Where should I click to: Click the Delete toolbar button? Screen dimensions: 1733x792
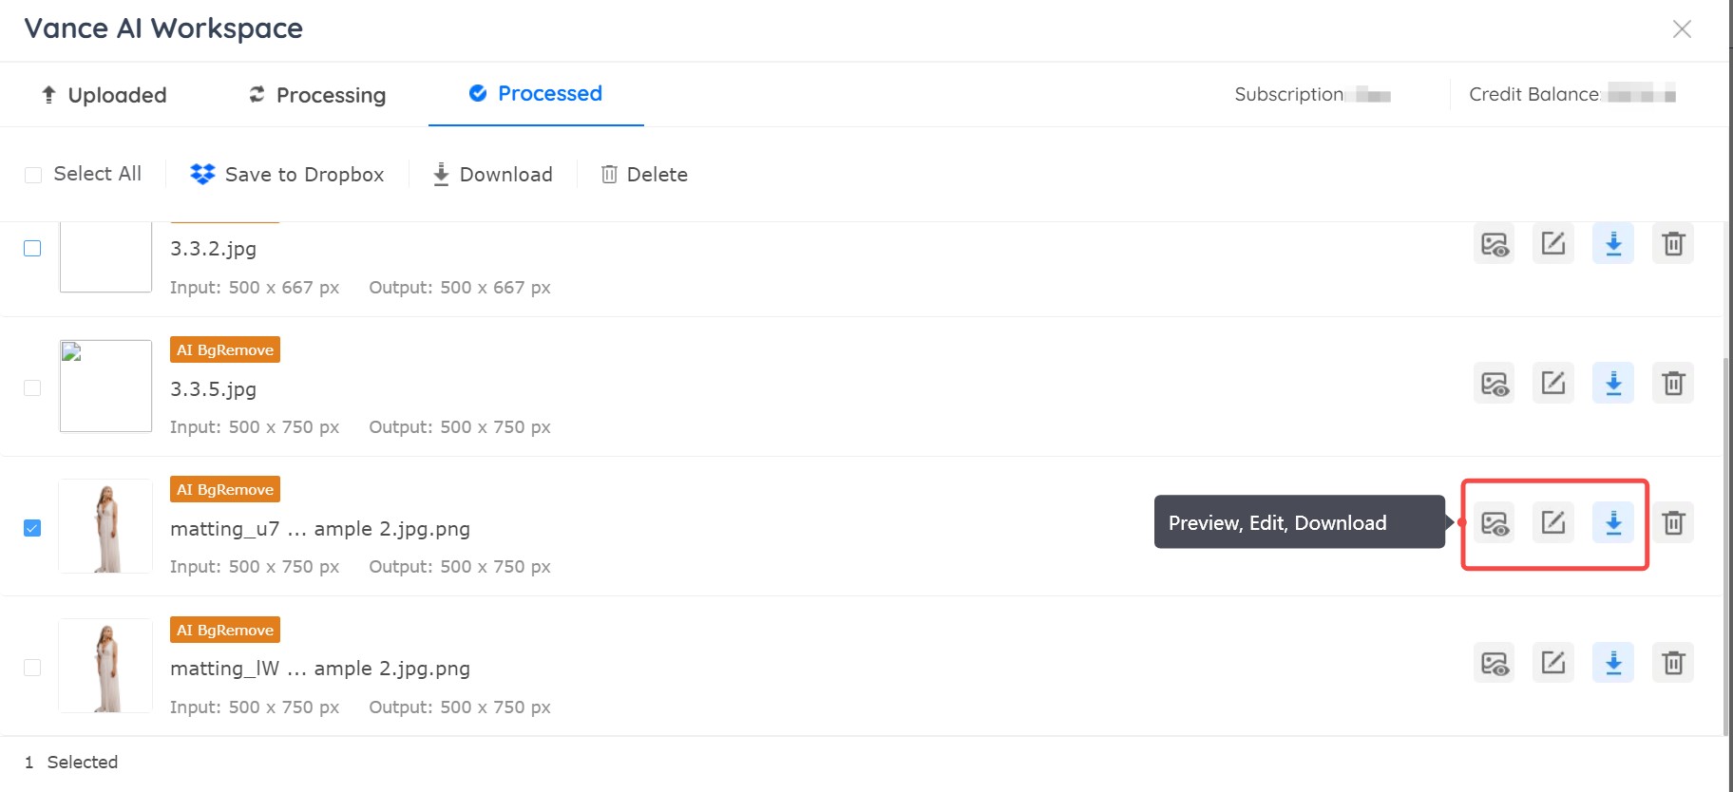point(644,175)
